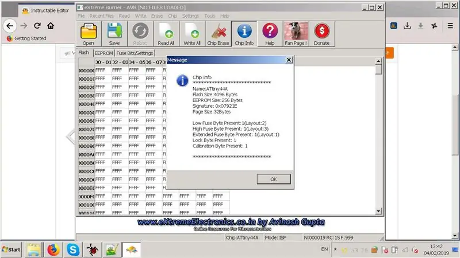Click browser forward arrow button
The height and width of the screenshot is (258, 460).
pos(24,26)
